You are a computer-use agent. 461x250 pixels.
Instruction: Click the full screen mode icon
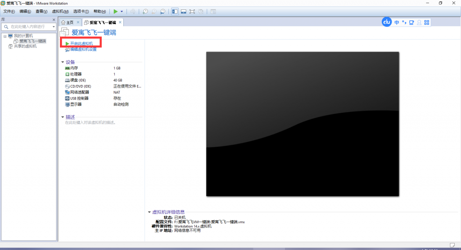coord(192,11)
